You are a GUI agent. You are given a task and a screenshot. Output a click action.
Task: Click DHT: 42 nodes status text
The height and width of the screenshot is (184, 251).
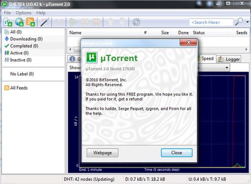(x=89, y=179)
